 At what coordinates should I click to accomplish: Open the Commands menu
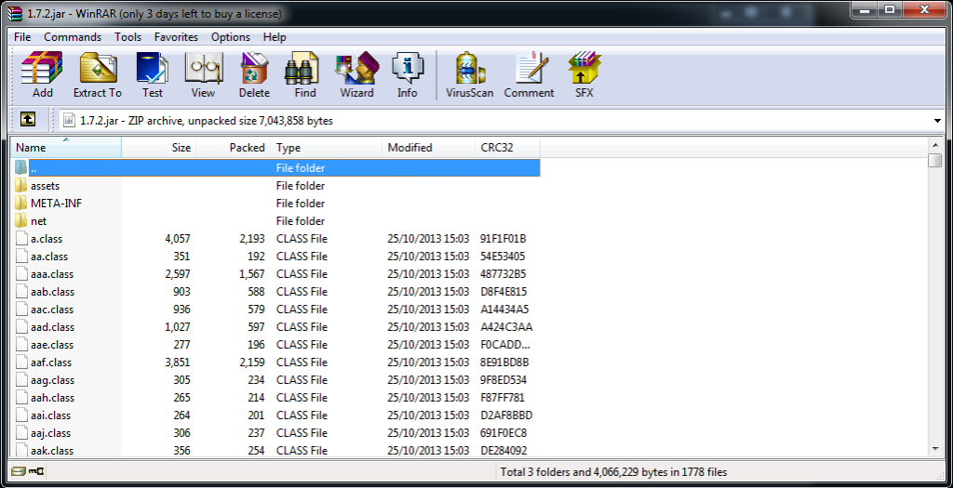click(73, 37)
